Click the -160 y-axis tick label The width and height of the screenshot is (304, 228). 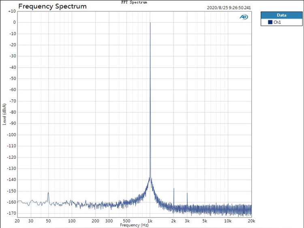pos(11,202)
